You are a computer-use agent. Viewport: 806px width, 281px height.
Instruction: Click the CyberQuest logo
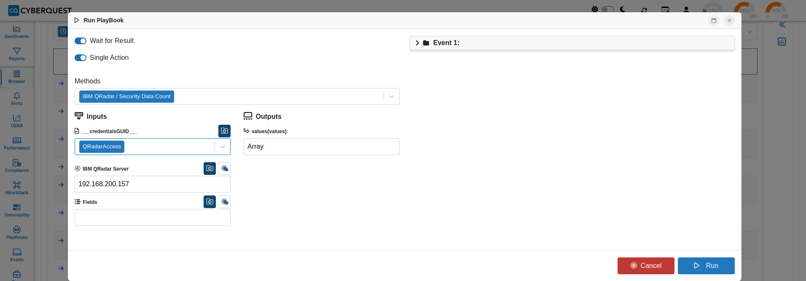(x=40, y=10)
